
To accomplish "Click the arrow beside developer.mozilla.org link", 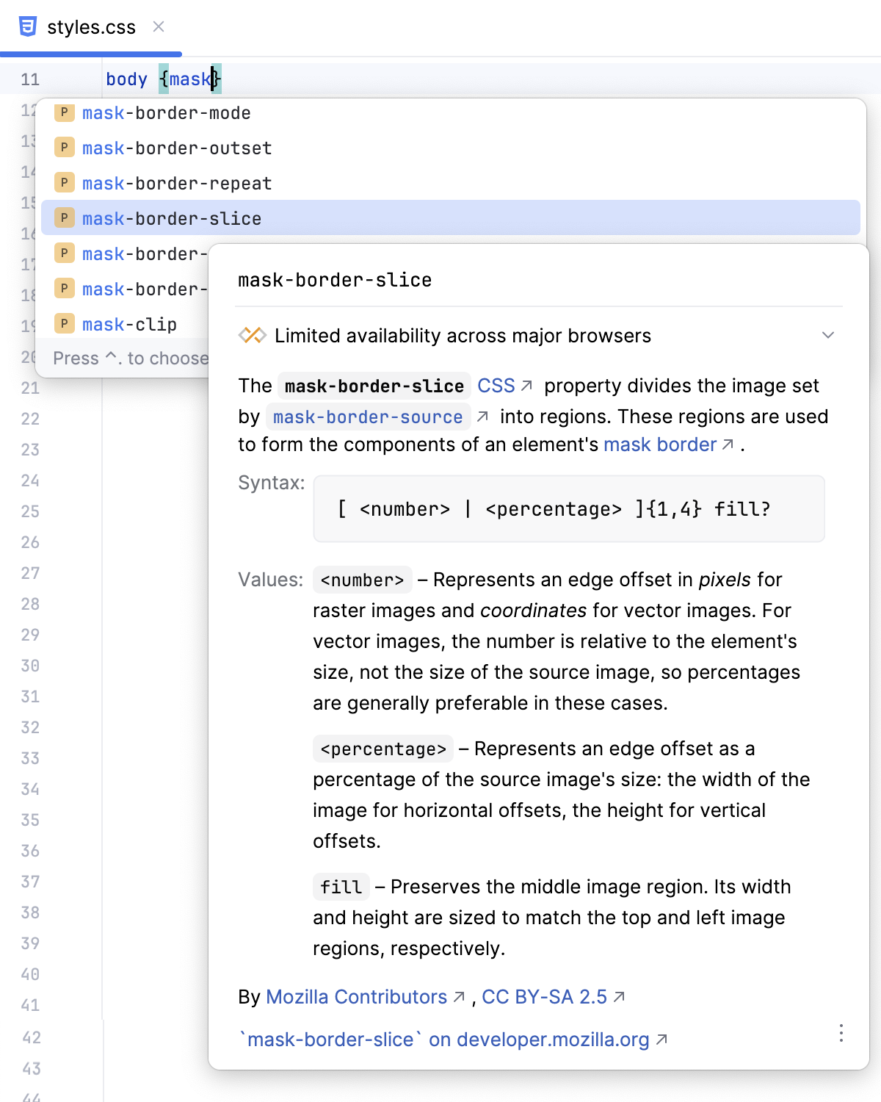I will (661, 1040).
